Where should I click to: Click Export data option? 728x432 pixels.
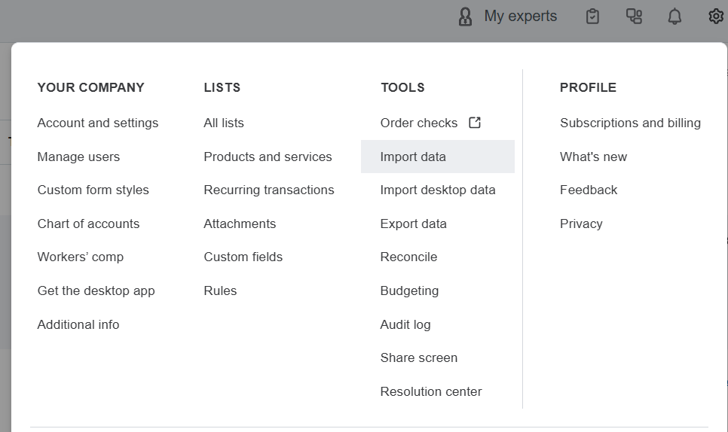[413, 224]
